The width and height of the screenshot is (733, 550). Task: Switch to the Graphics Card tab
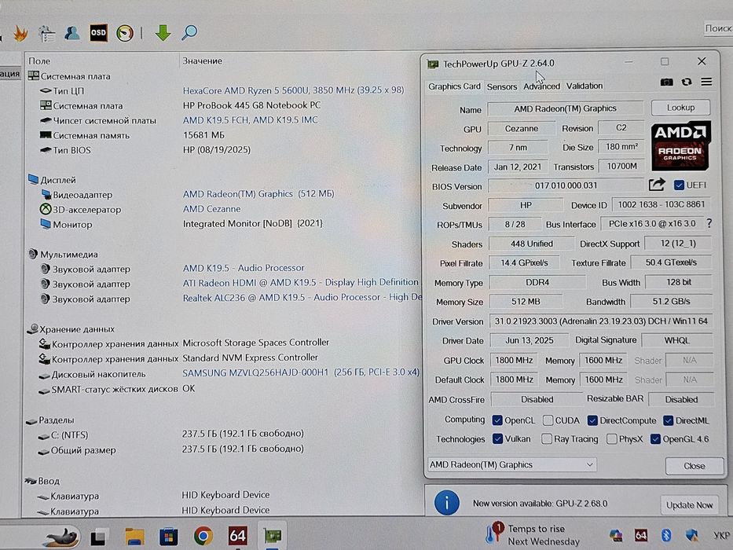[x=454, y=86]
